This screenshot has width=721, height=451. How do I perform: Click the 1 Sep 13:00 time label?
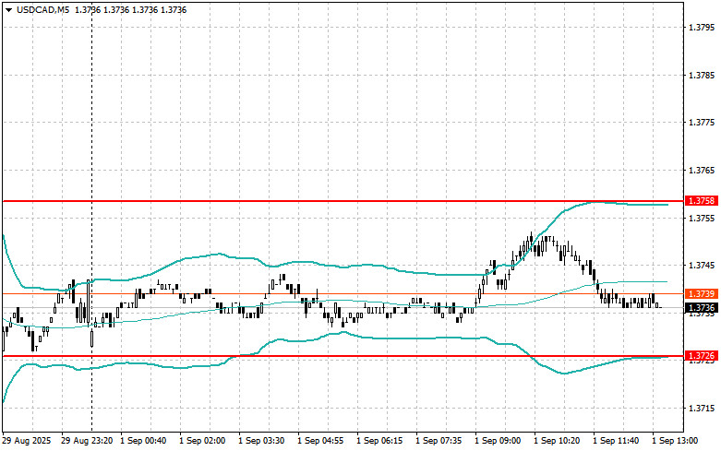pos(675,441)
